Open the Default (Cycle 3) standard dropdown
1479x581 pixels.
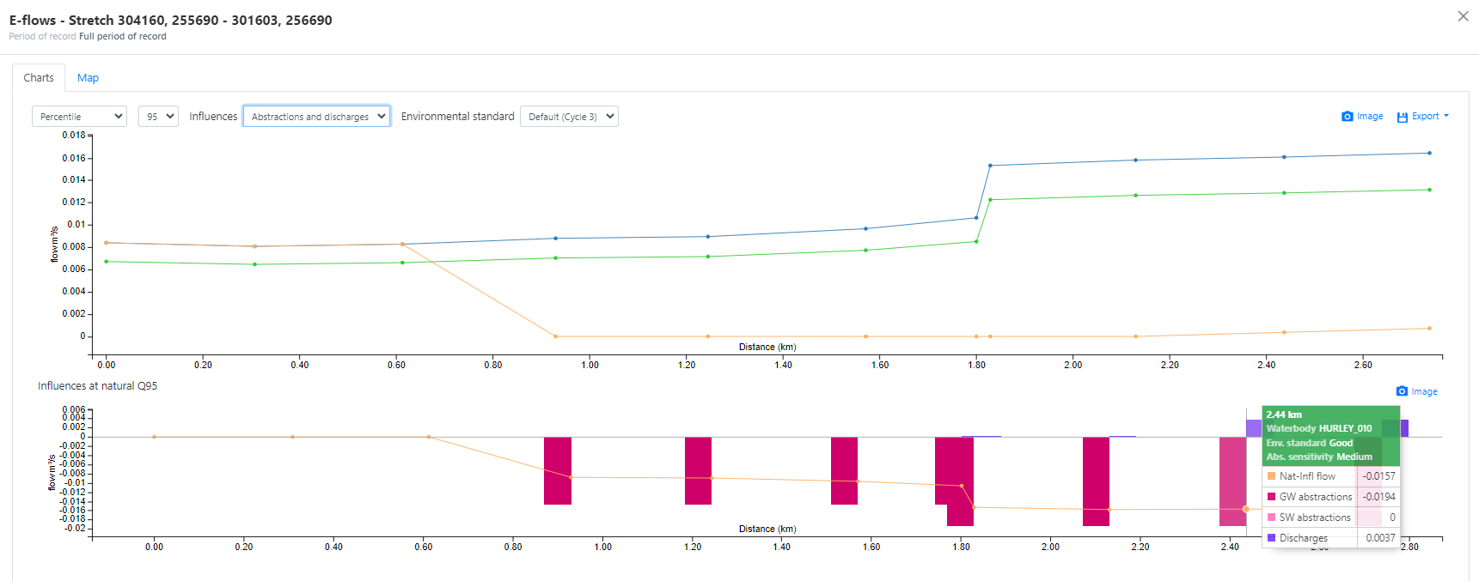[569, 117]
